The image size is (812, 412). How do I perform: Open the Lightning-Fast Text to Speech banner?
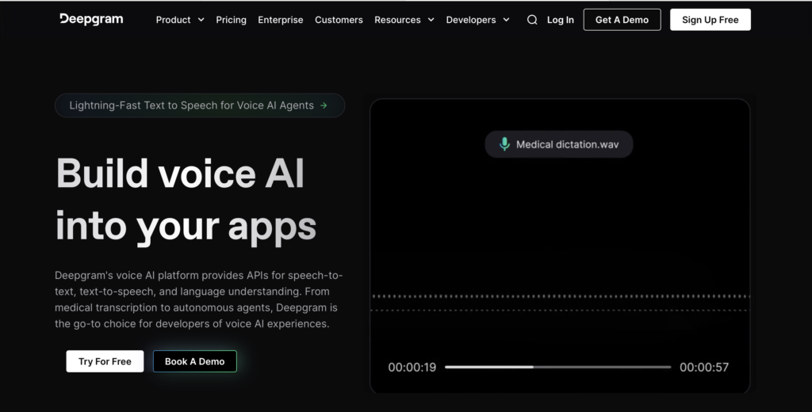(200, 105)
